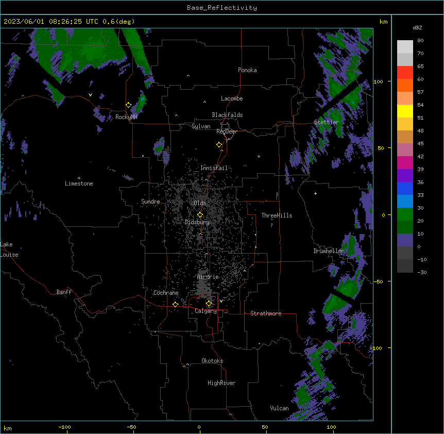
Task: Click the yellow station marker below Cochrane
Action: point(175,304)
